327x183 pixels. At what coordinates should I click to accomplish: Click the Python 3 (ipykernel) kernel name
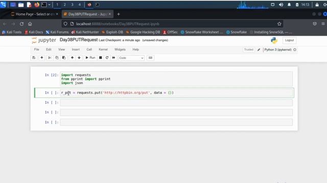point(278,50)
